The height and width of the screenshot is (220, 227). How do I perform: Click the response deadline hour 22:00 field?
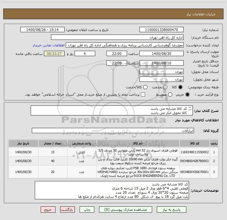point(117,53)
